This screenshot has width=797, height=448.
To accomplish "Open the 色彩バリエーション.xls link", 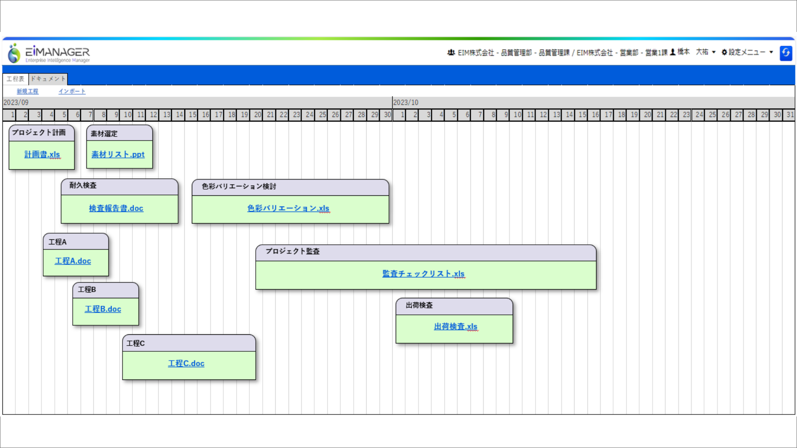I will point(288,208).
